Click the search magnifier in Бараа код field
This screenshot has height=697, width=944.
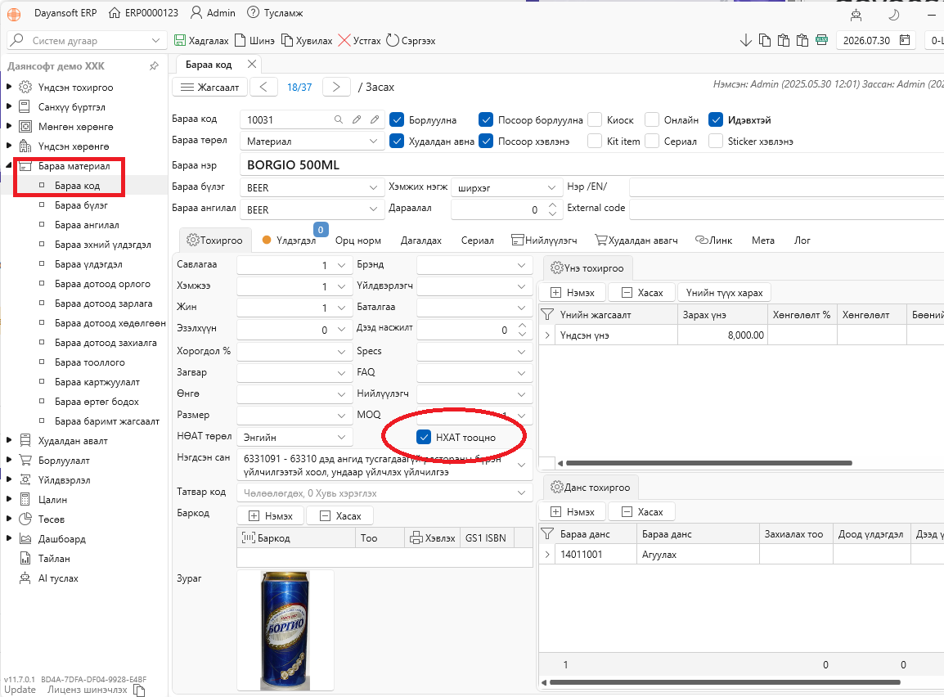coord(339,119)
